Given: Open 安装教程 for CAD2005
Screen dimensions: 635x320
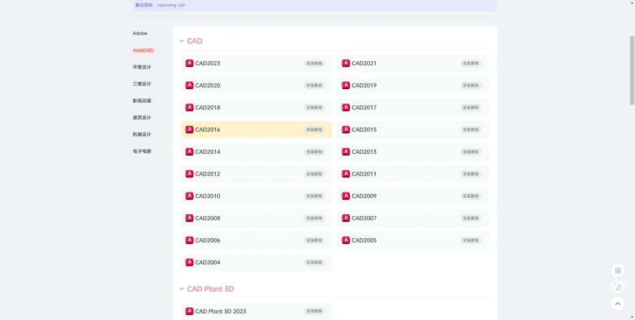Looking at the screenshot, I should [x=470, y=240].
